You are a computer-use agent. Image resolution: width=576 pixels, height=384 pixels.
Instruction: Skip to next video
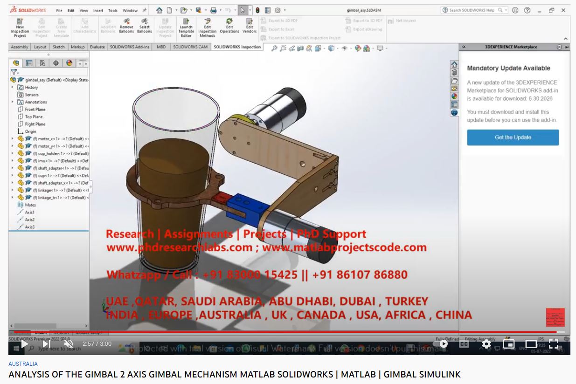47,344
